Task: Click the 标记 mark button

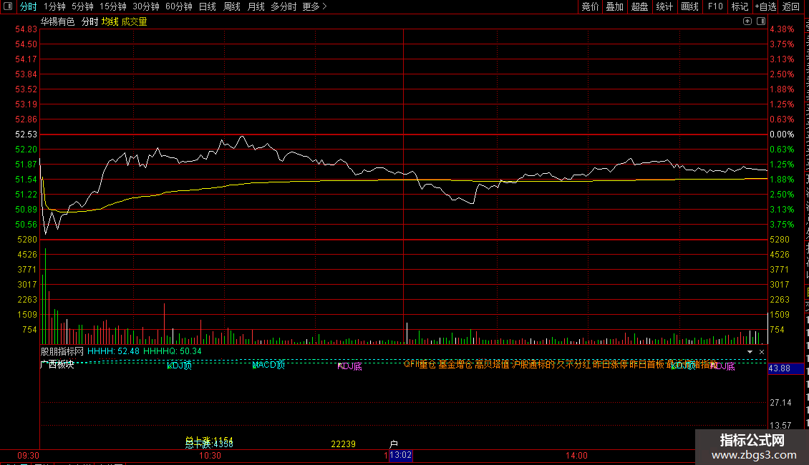Action: pyautogui.click(x=740, y=6)
